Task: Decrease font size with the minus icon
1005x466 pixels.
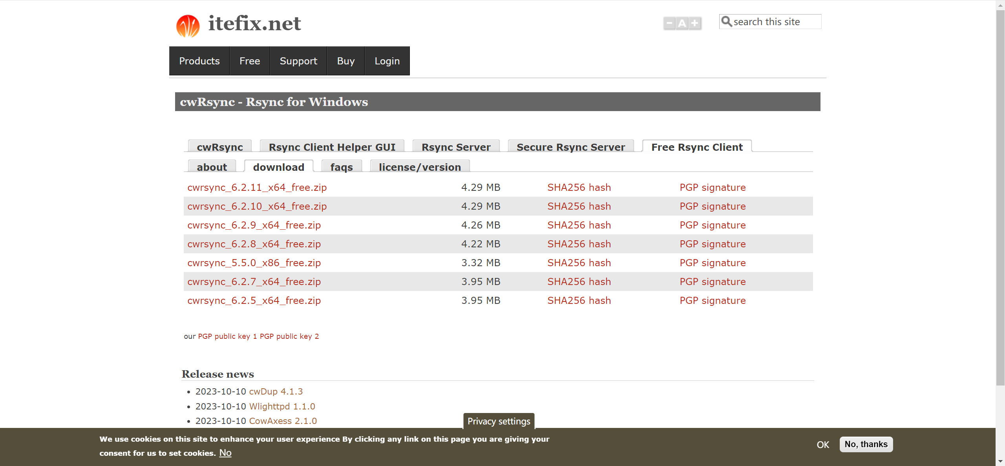Action: [669, 23]
